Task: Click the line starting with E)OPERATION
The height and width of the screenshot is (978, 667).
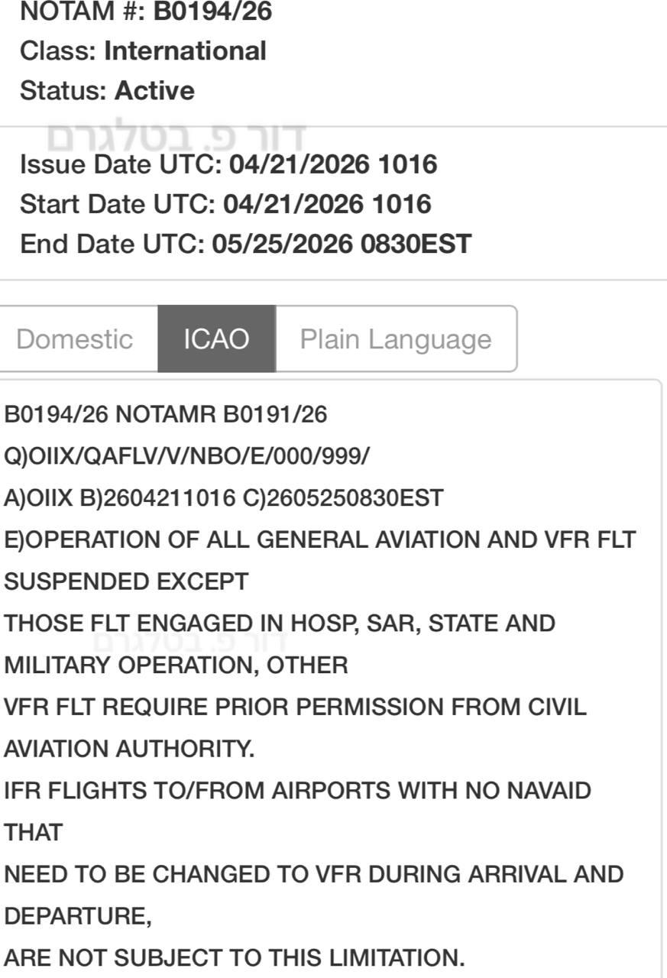Action: [320, 540]
